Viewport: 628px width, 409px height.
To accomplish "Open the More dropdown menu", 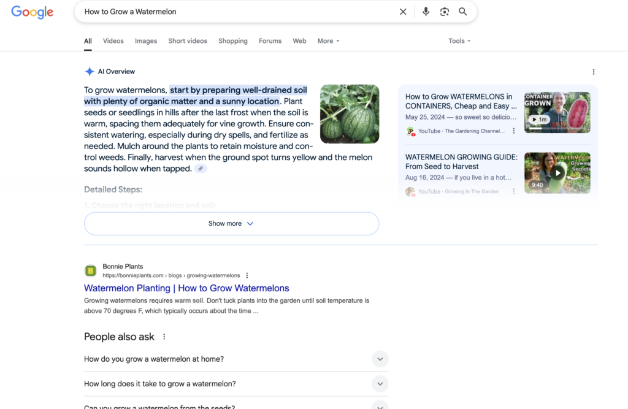I will (x=329, y=41).
